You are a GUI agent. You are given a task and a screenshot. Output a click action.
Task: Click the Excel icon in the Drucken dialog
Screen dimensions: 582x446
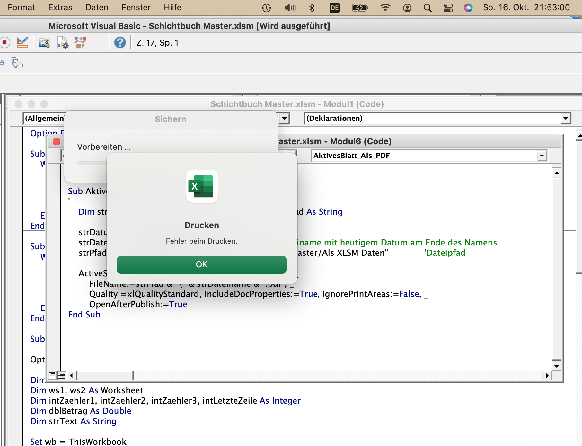click(202, 186)
